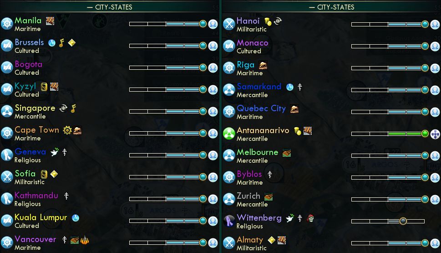The width and height of the screenshot is (441, 253).
Task: Click the gold coins icon beside Hanoi
Action: tap(268, 21)
